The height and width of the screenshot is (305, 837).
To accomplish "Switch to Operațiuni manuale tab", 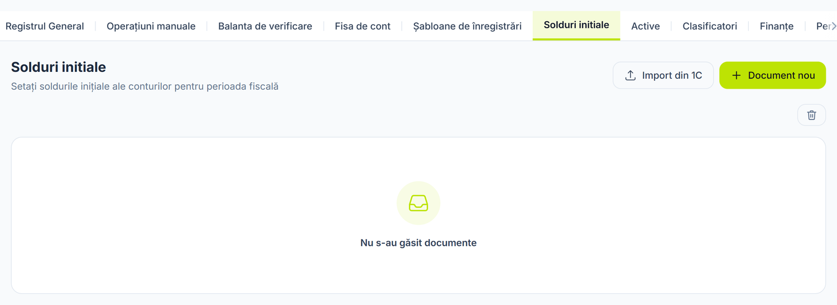I will [x=151, y=26].
